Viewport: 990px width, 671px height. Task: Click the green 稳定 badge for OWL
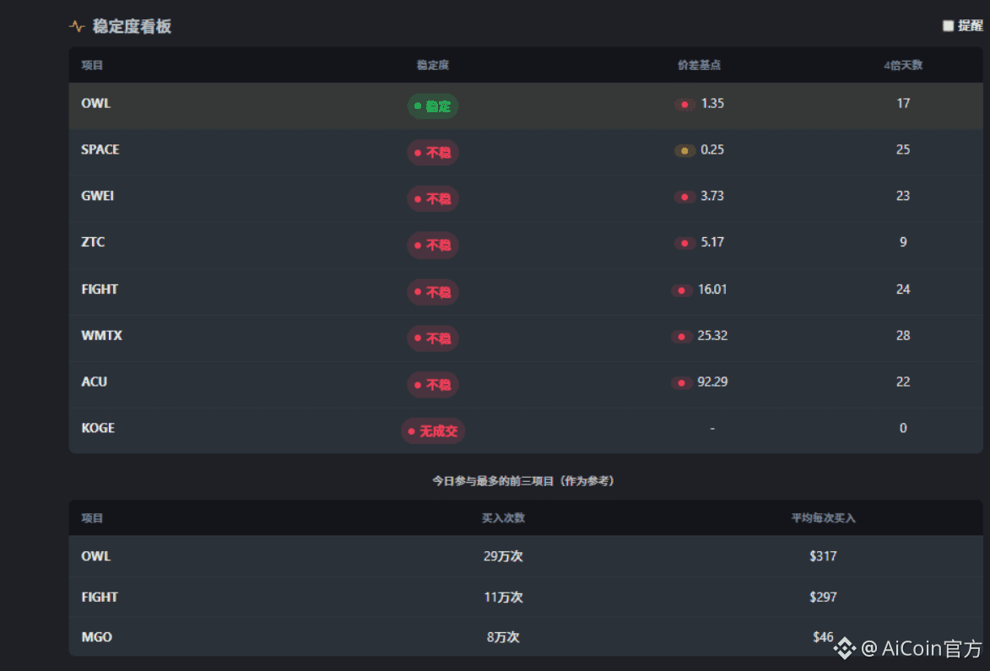pyautogui.click(x=433, y=106)
